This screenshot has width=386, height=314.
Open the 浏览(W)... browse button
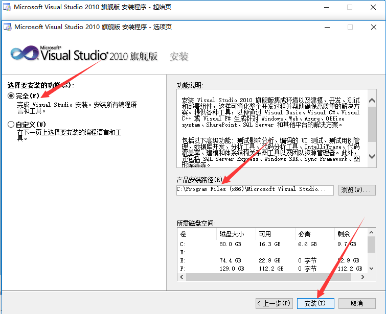tap(357, 190)
